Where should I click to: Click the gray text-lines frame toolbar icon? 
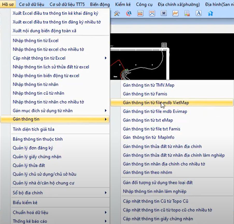pyautogui.click(x=164, y=13)
